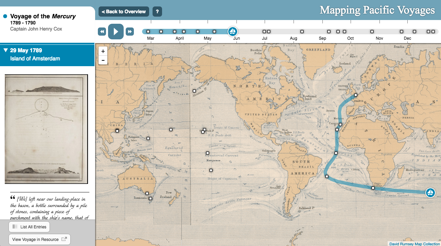Click the map waypoint near Cape Colony
441x246 pixels.
pos(373,188)
